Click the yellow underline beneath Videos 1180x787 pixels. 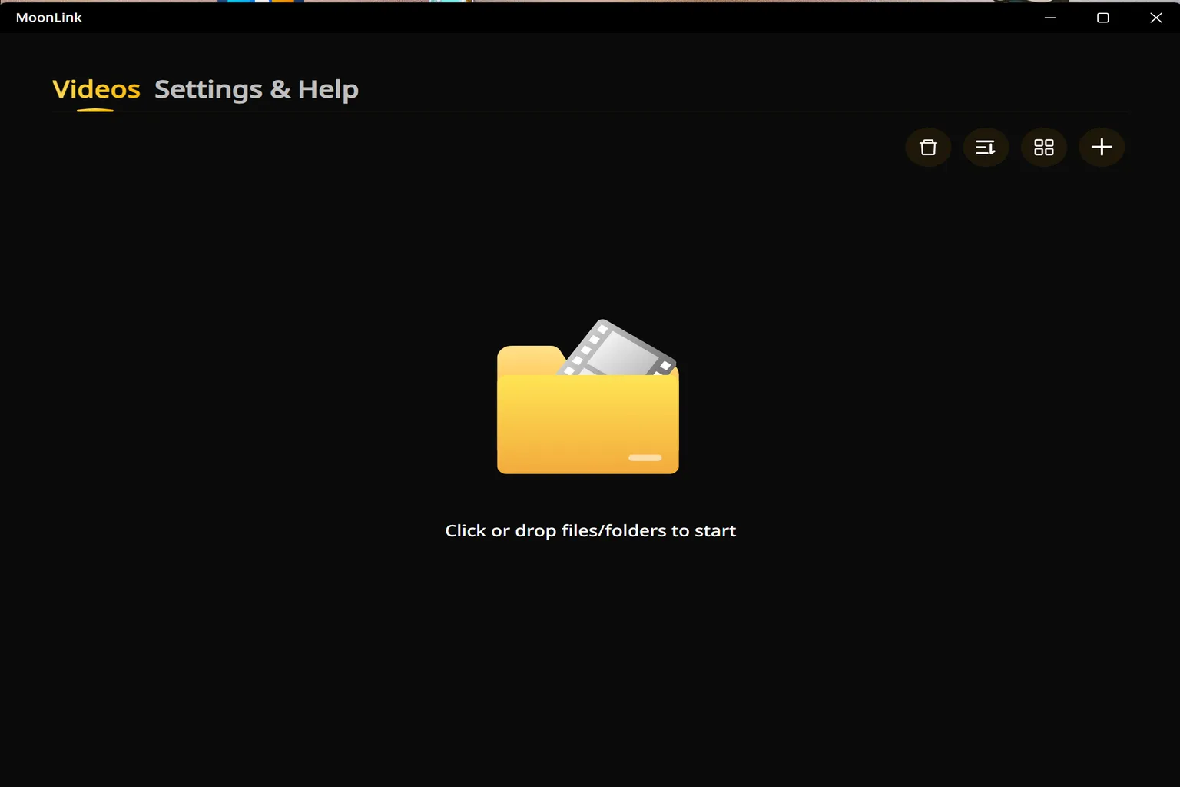95,110
